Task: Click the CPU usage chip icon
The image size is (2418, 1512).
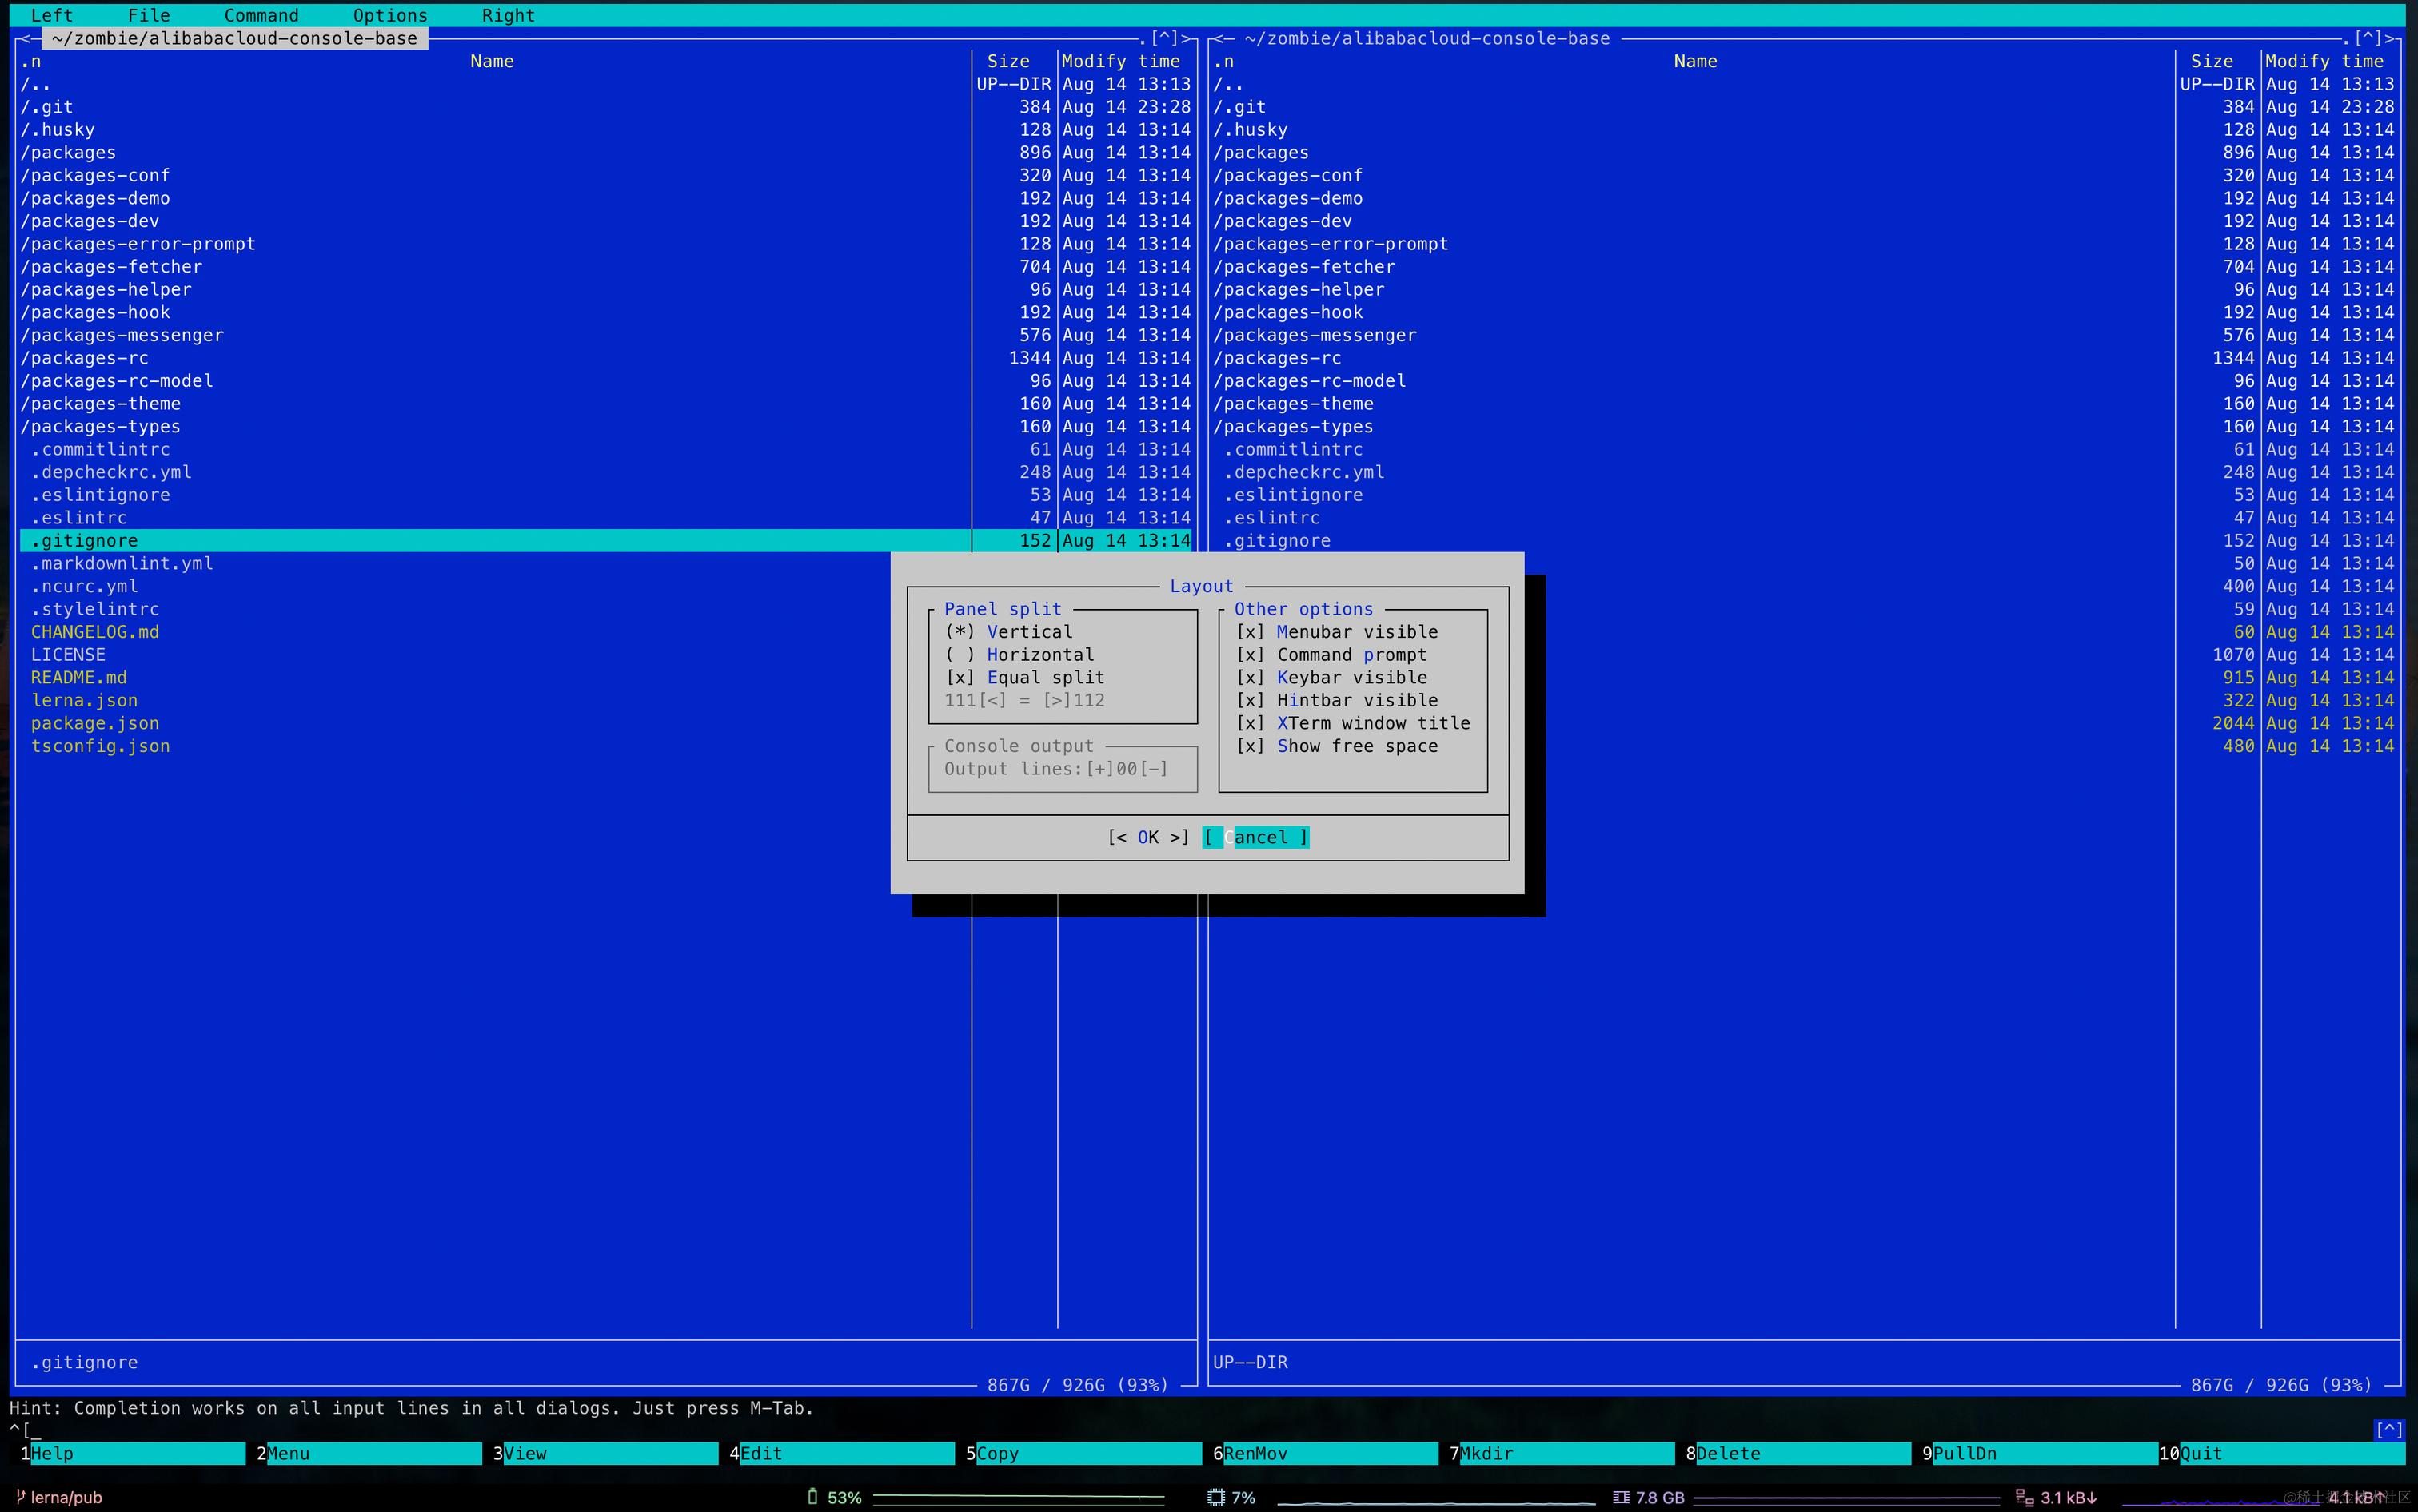Action: [1215, 1497]
